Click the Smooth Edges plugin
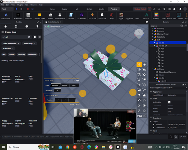The width and height of the screenshot is (188, 150). (x=39, y=16)
